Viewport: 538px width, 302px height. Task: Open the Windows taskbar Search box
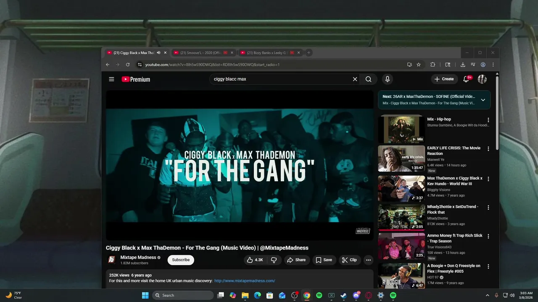(183, 295)
